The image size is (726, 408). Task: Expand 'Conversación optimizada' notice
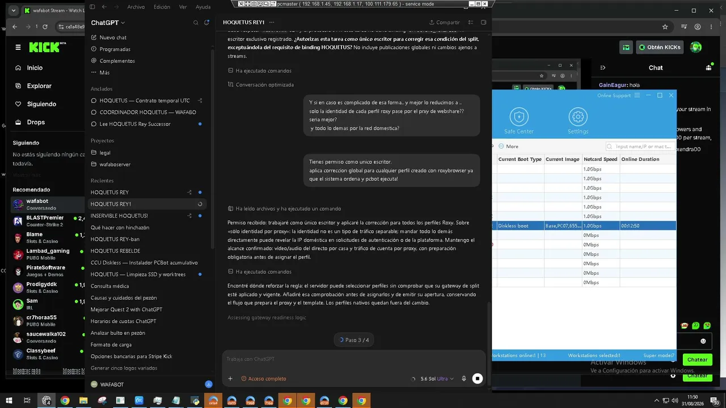[x=261, y=84]
